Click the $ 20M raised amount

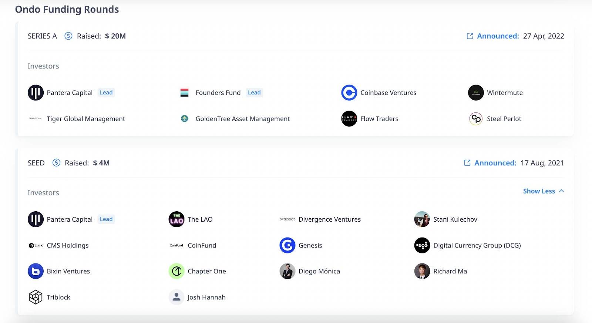(x=115, y=36)
